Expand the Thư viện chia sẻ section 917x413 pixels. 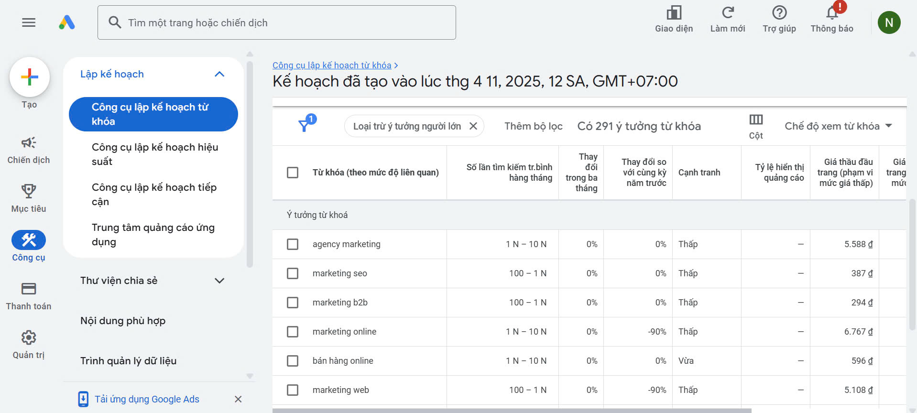tap(219, 281)
